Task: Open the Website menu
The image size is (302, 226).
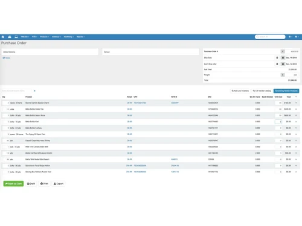Action: (25, 37)
